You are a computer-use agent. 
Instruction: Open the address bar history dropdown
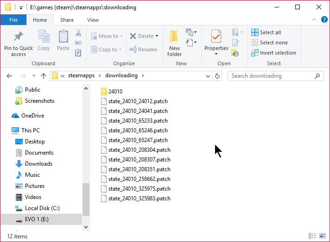pos(208,76)
